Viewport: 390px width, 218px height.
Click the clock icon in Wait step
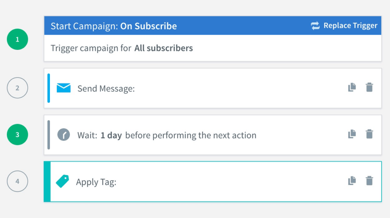[x=64, y=135]
